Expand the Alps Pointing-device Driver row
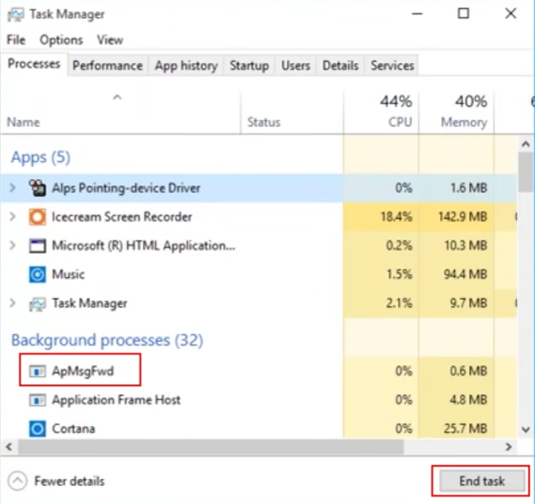 click(13, 188)
